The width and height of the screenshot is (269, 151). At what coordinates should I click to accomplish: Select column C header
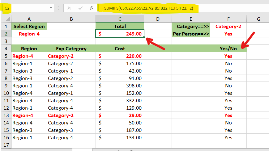[x=120, y=19]
